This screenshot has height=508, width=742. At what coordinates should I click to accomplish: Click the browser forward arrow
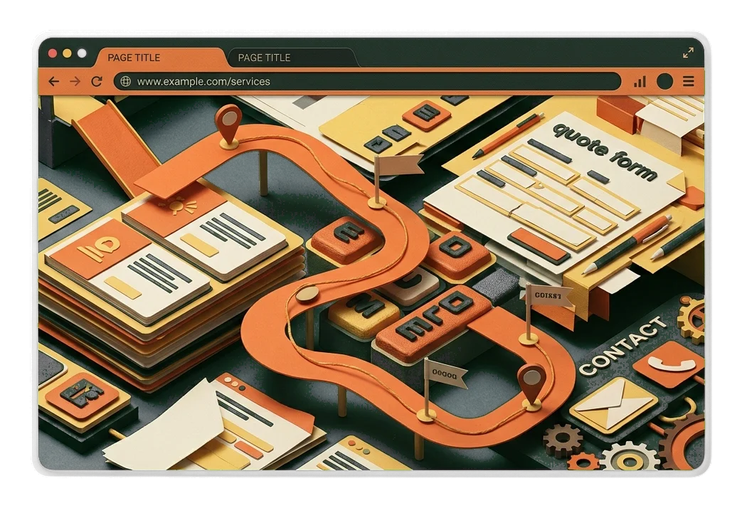[75, 81]
